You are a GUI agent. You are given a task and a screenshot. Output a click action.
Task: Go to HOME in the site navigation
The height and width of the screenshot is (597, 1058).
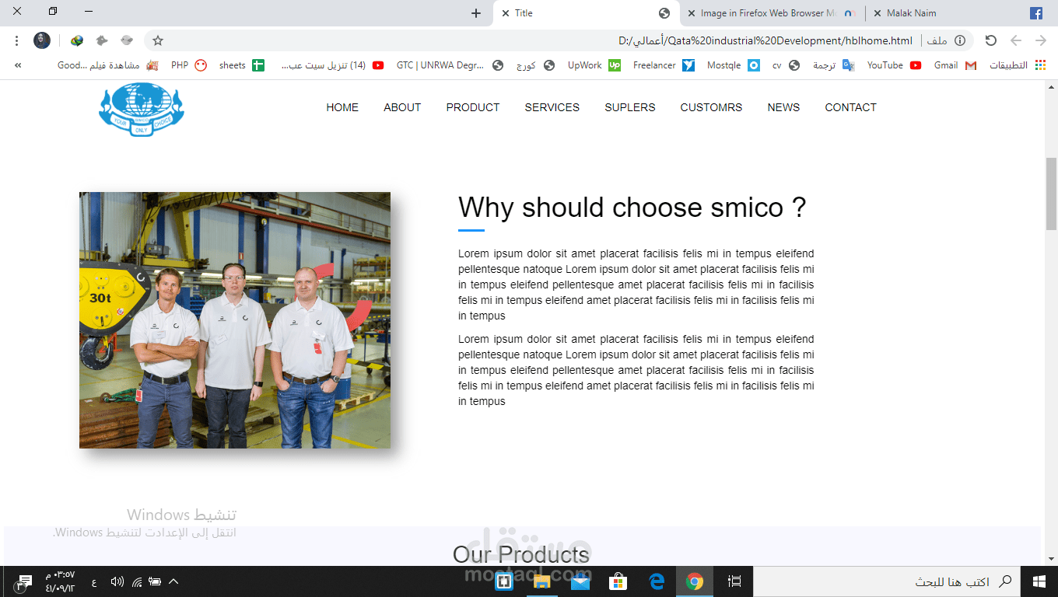(x=342, y=107)
